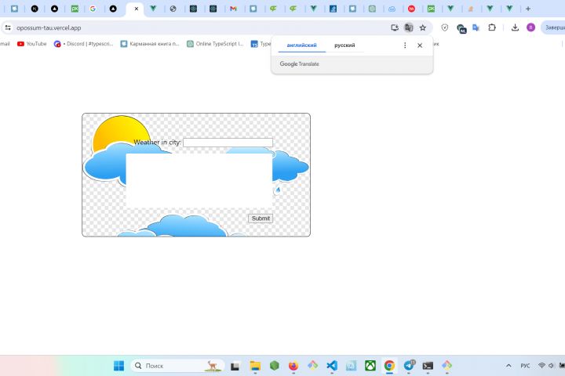Open volume speaker tray icon
Viewport: 565px width, 376px height.
point(551,366)
